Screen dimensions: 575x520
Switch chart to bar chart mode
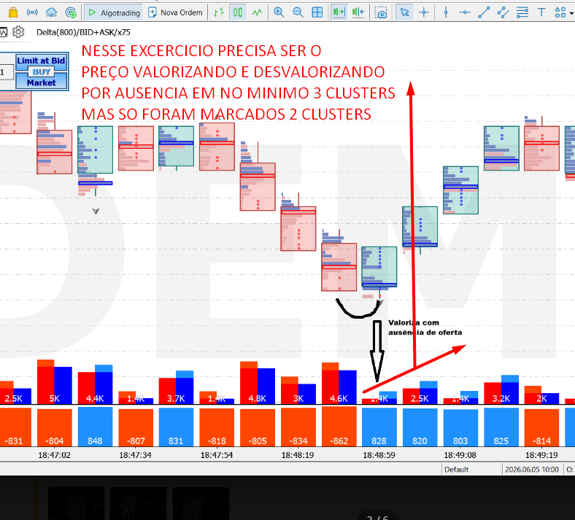tap(219, 12)
